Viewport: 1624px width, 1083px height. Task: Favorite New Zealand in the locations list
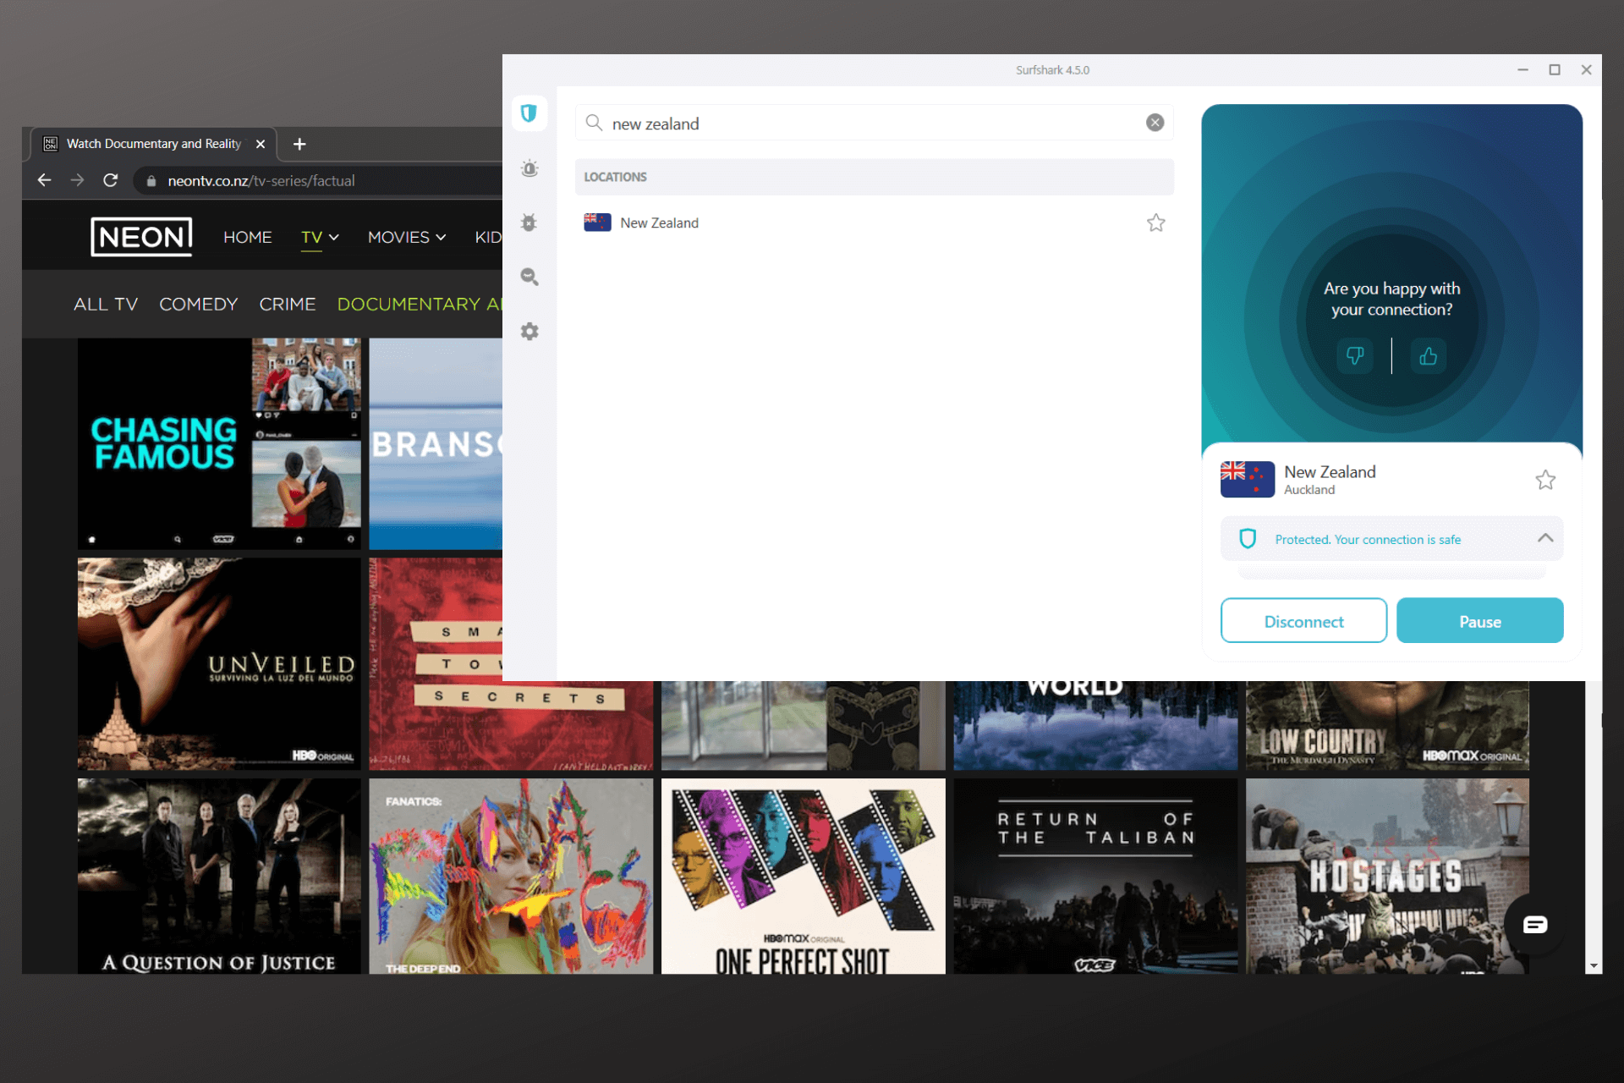[1155, 223]
